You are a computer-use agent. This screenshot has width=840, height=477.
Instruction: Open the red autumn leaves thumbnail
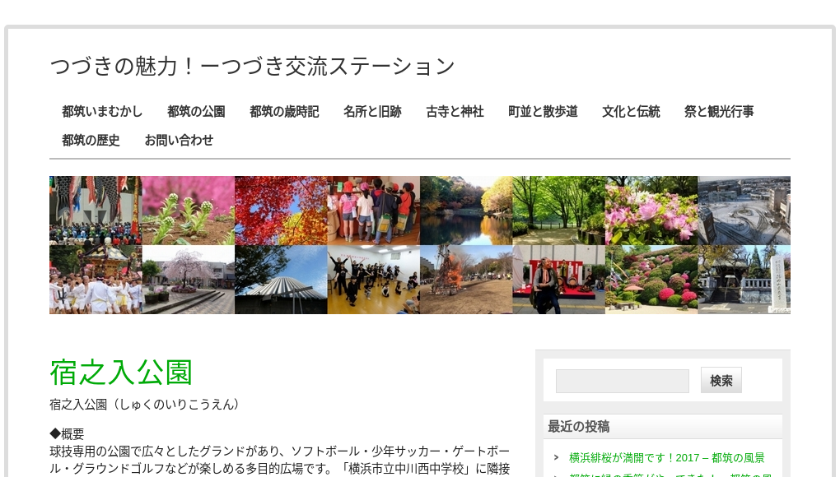point(281,209)
